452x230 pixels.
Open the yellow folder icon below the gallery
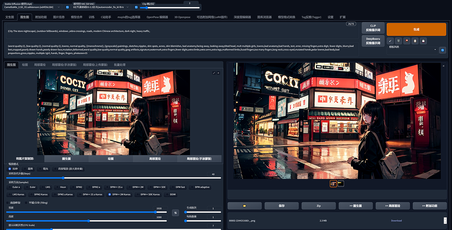click(245, 206)
